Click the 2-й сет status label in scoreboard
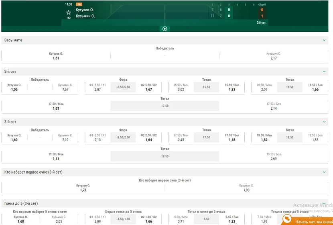 [262, 22]
